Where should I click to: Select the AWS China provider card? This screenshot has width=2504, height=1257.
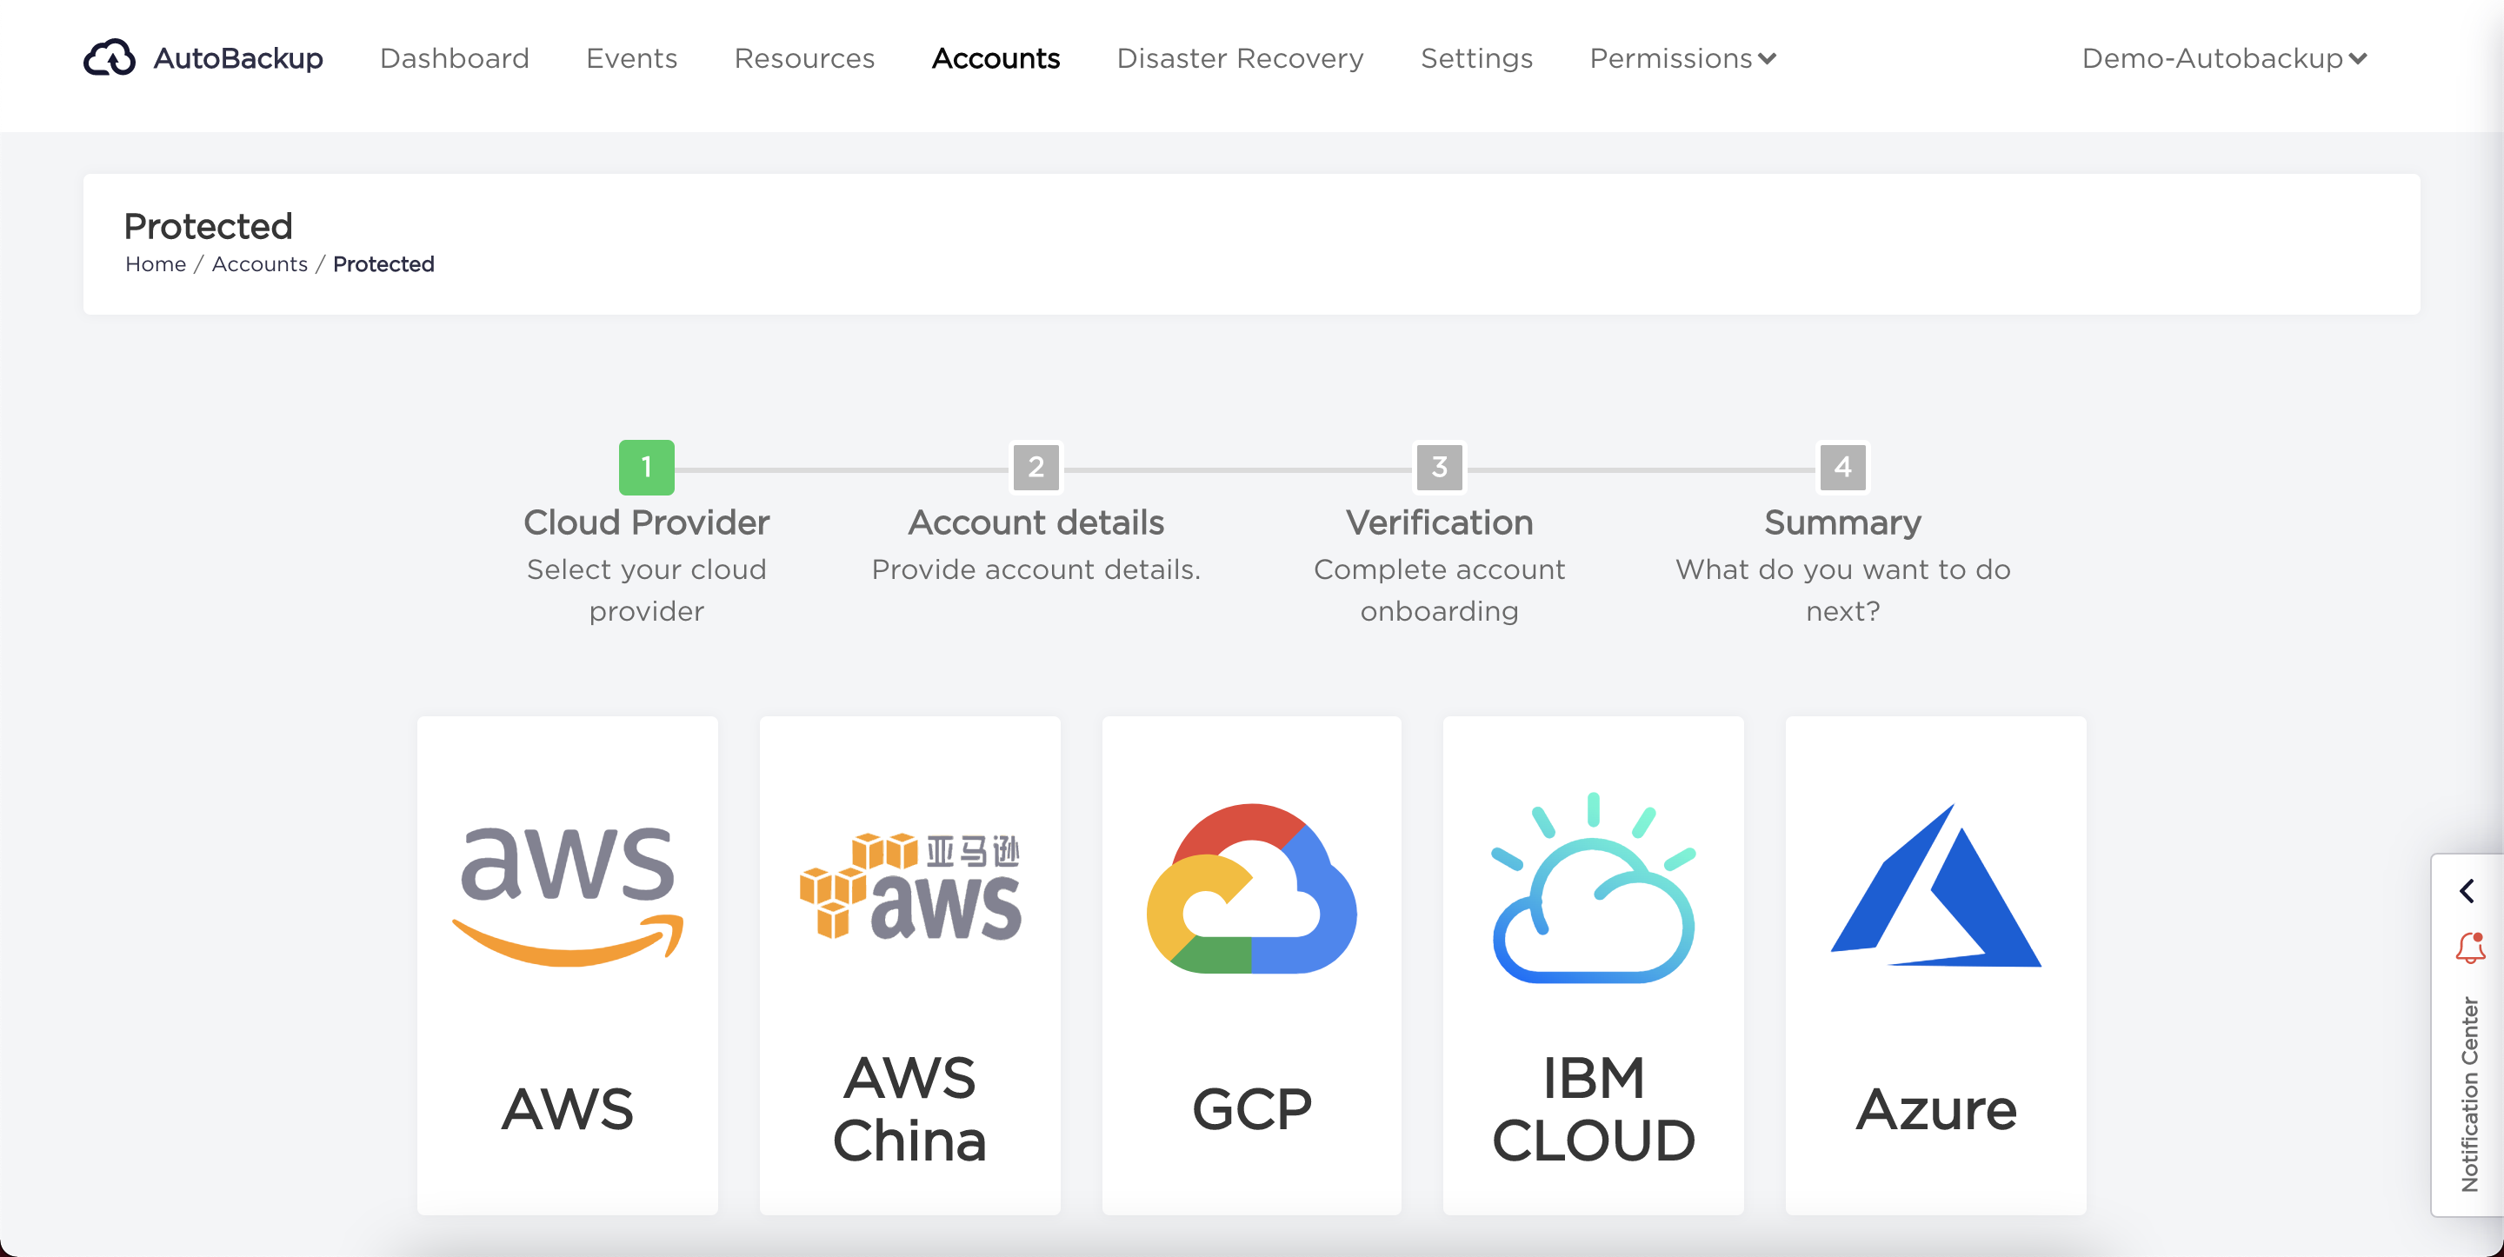click(909, 964)
